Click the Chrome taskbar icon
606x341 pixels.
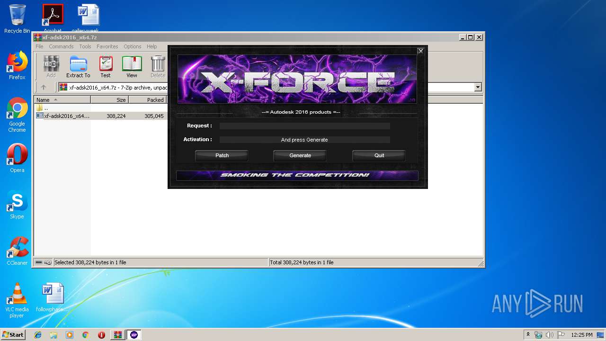coord(85,335)
